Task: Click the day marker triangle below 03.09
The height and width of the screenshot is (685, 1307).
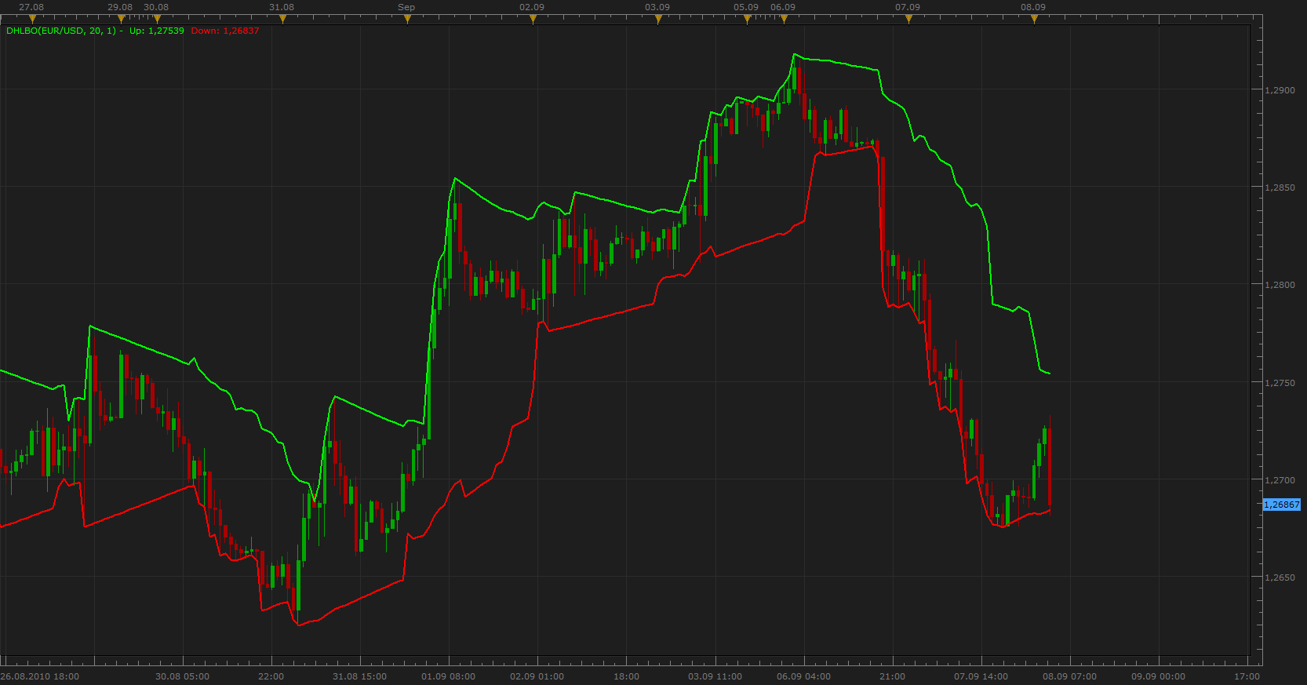Action: [x=658, y=19]
